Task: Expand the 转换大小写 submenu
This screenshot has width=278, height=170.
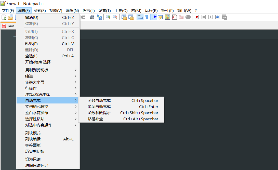Action: click(x=48, y=82)
